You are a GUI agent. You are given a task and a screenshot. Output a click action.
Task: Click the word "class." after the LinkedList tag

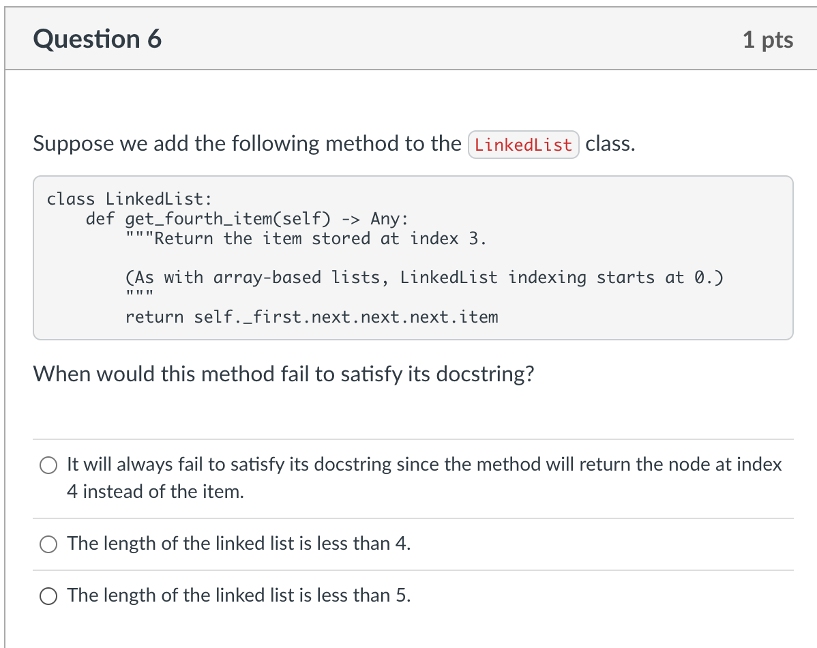click(x=610, y=144)
